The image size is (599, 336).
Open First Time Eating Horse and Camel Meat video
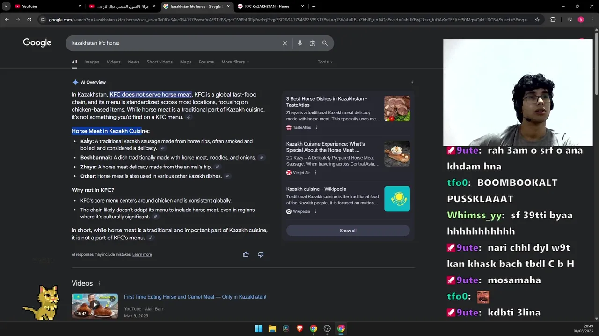click(195, 297)
